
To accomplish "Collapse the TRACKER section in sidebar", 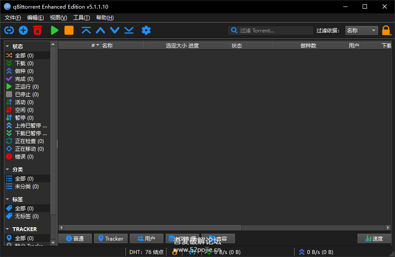I will coord(8,229).
